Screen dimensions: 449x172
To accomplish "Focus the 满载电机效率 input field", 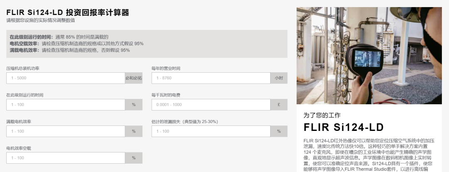I will (x=66, y=131).
